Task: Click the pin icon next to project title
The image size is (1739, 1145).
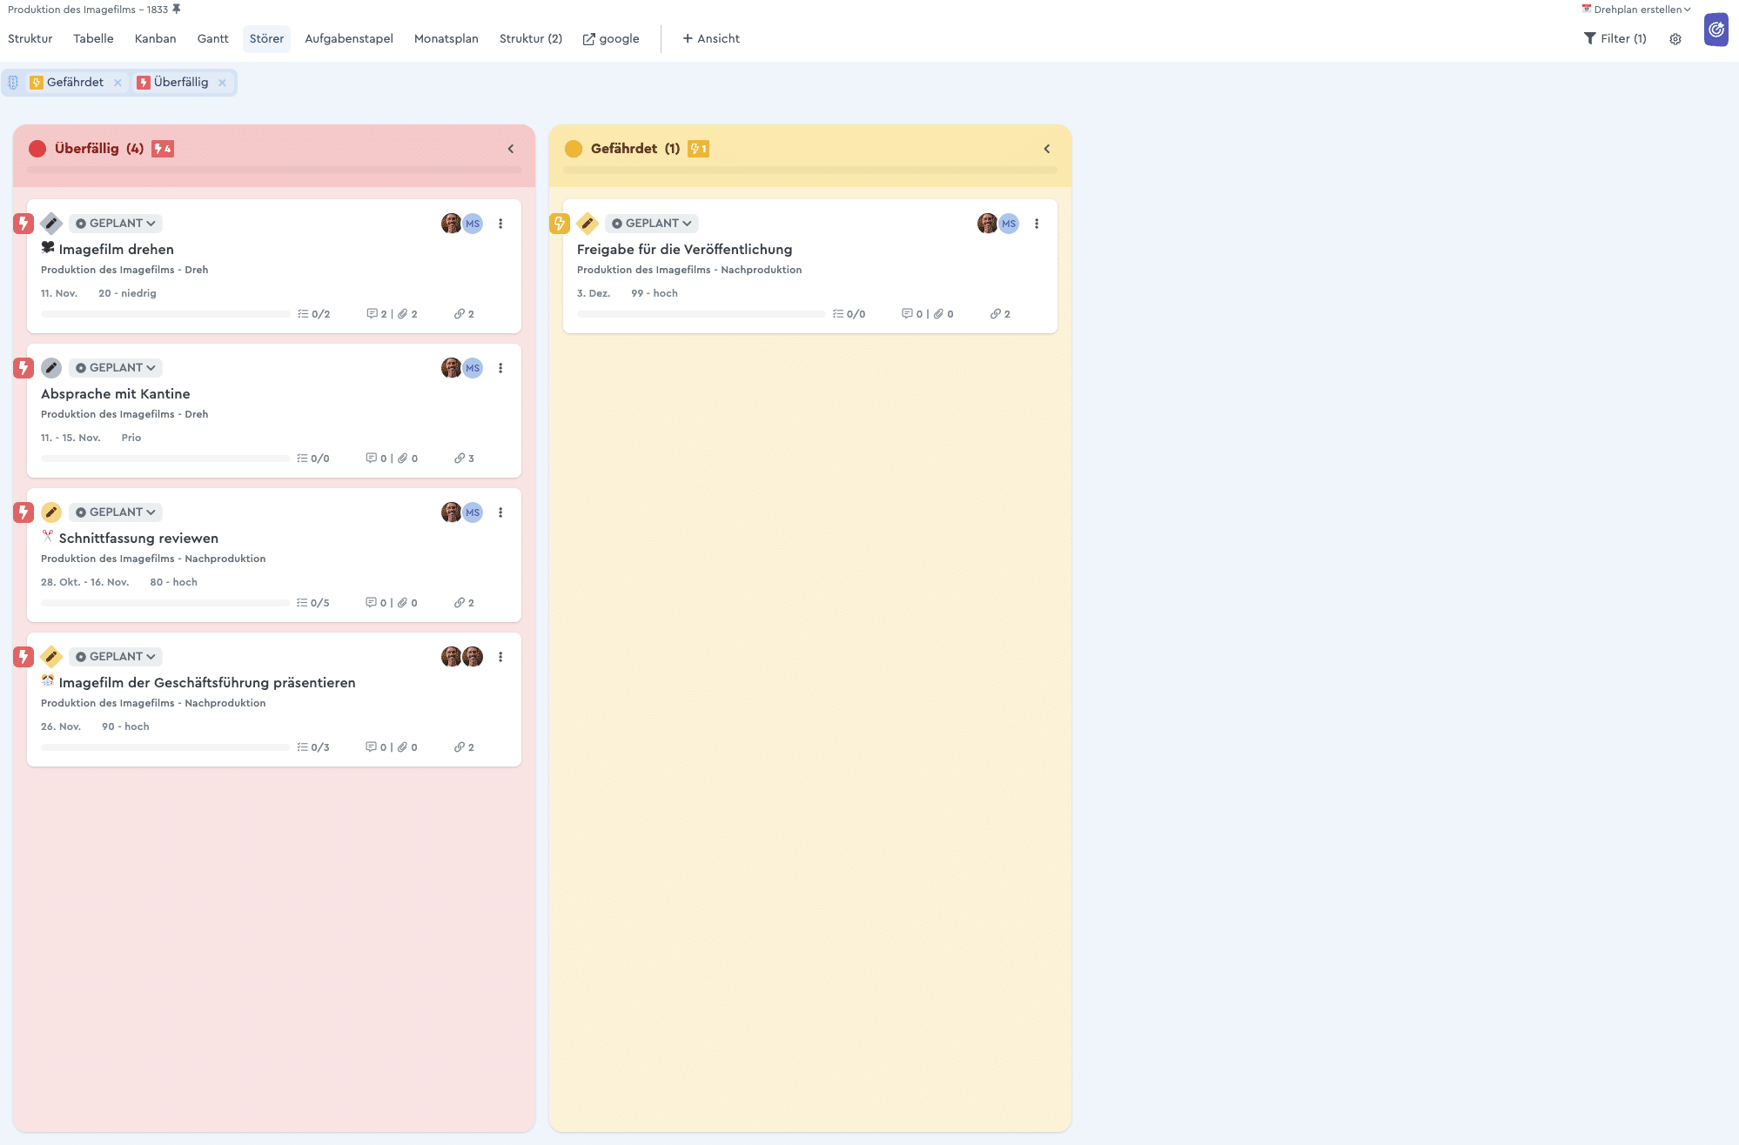Action: 177,10
